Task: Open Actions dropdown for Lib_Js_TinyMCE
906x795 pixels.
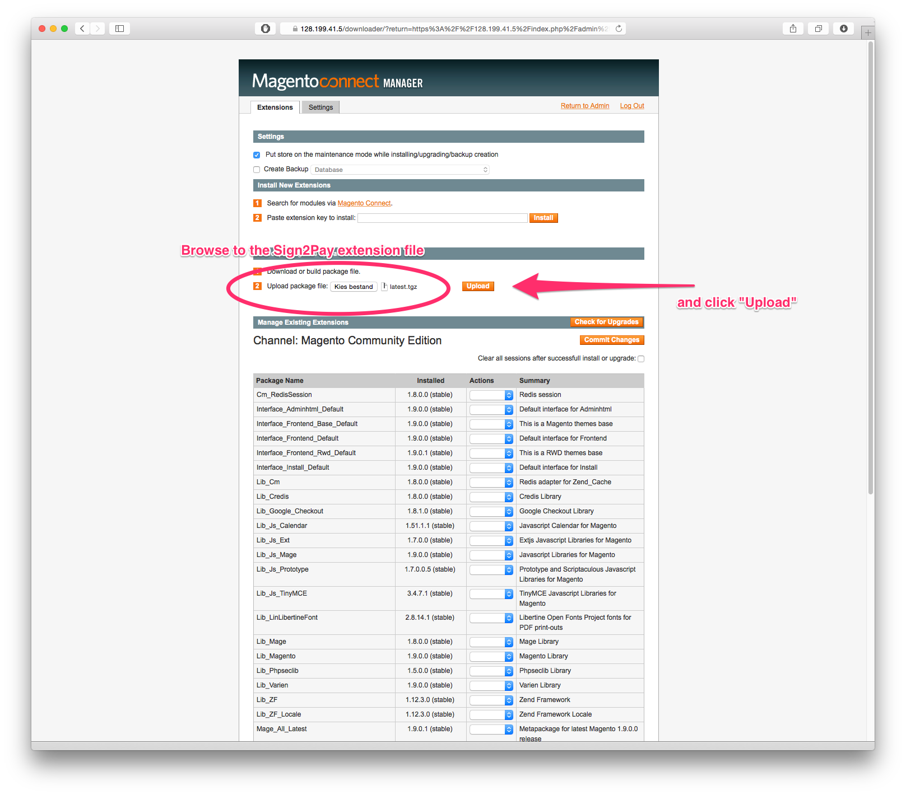Action: (x=491, y=594)
